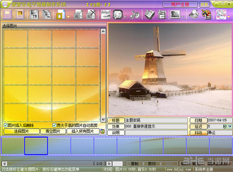This screenshot has width=233, height=172.
Task: Click the filmstrip scroll right arrow
Action: click(x=110, y=164)
